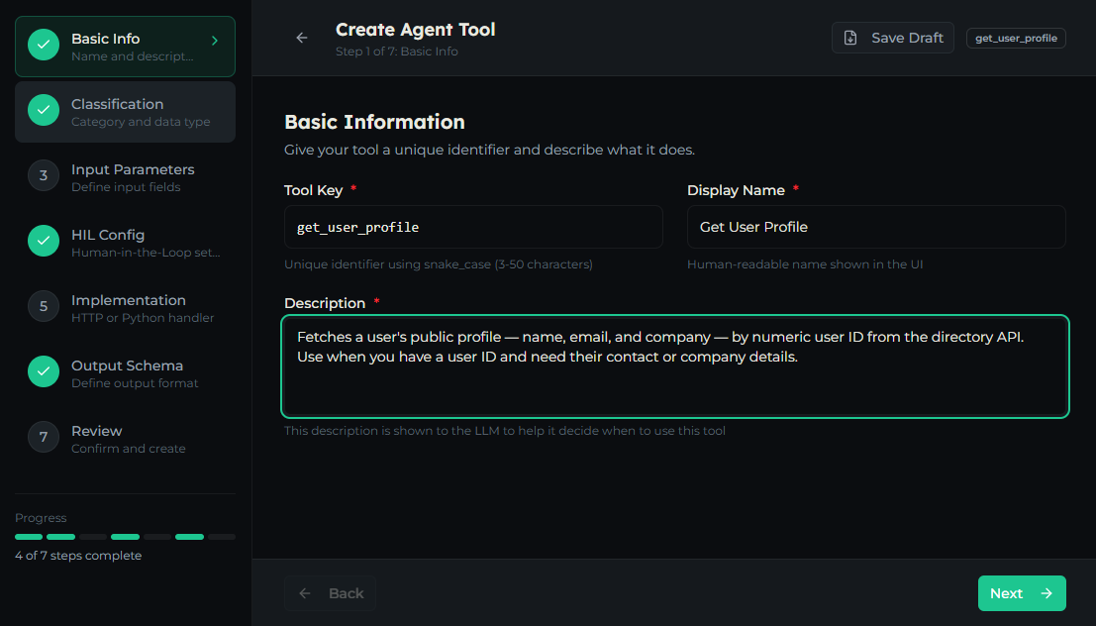The image size is (1096, 626).
Task: Click 'Confirm and create' subtitle
Action: [x=129, y=449]
